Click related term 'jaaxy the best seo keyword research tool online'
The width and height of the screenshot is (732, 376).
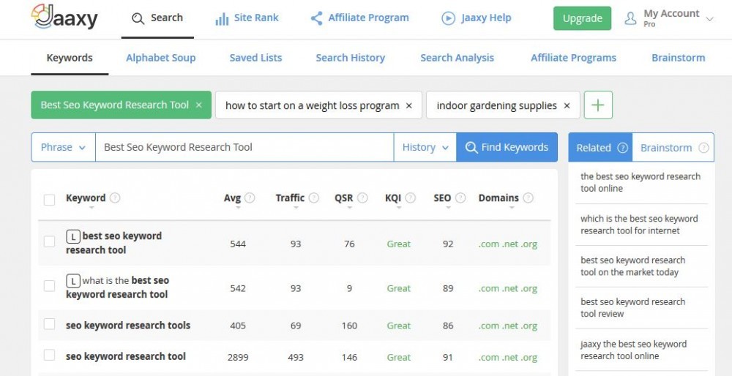(633, 350)
